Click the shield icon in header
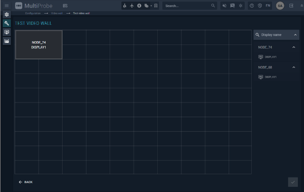 click(259, 6)
